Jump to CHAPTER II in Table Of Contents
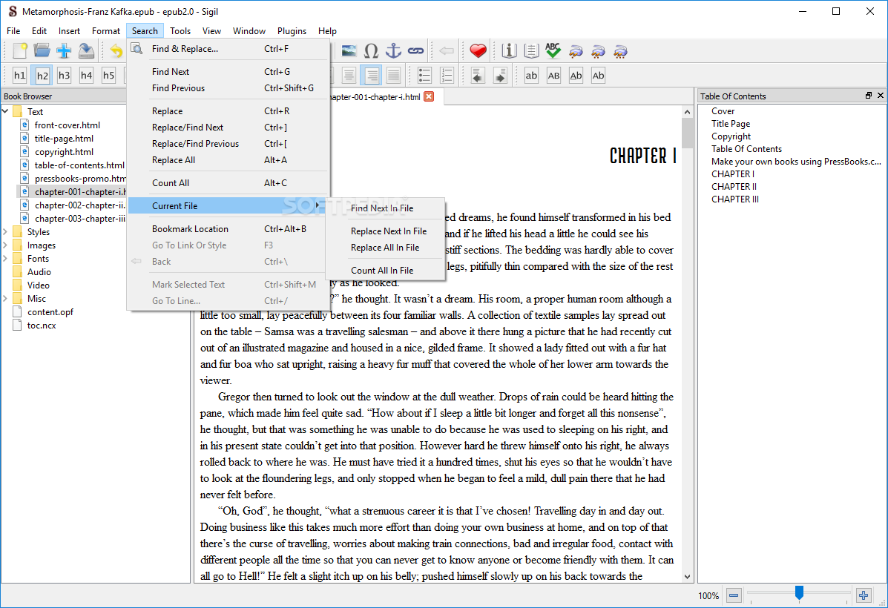 click(x=734, y=186)
